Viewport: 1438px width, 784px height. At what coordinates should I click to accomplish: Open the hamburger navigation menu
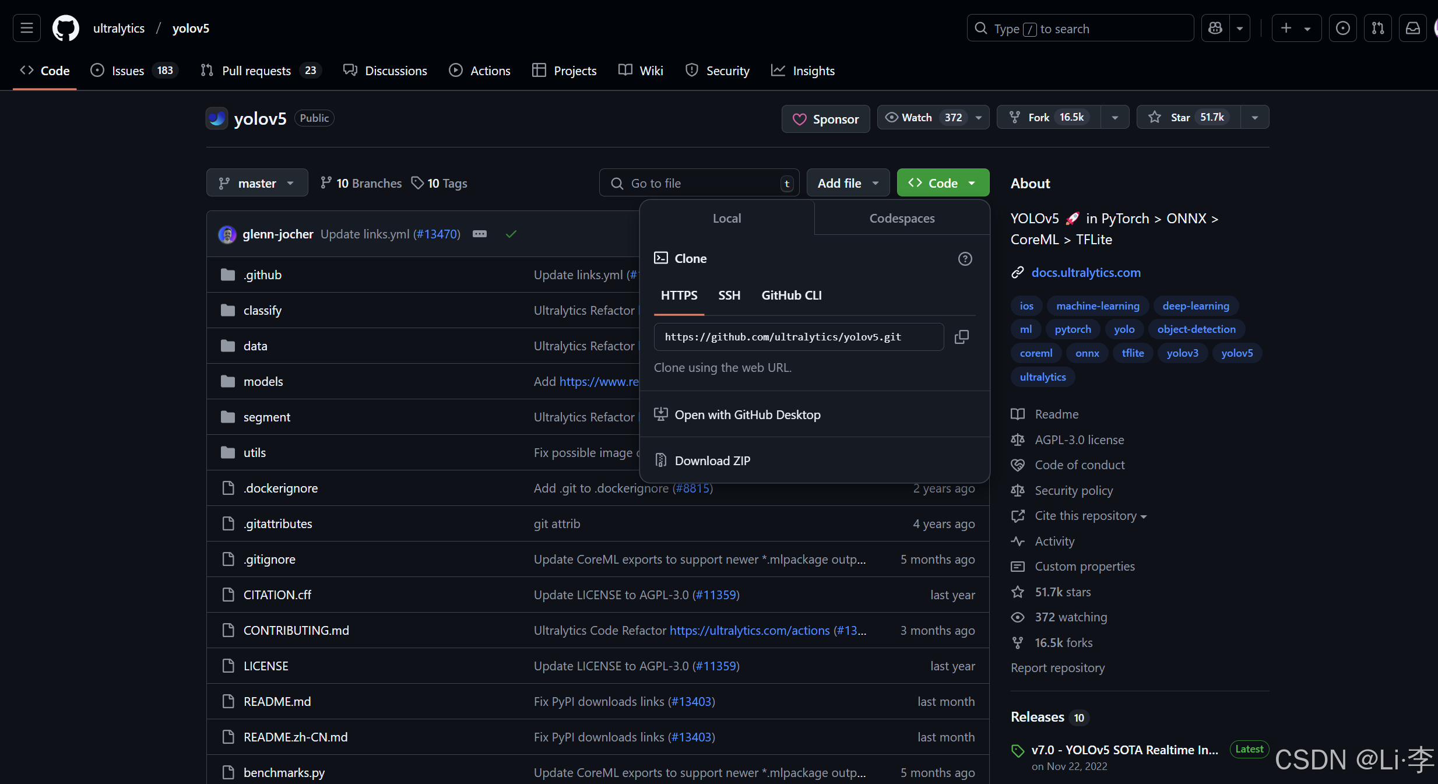click(x=26, y=28)
